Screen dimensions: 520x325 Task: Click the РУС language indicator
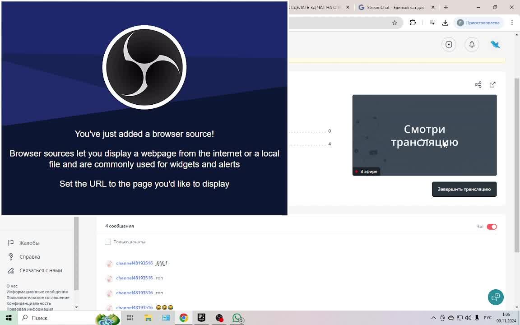488,318
